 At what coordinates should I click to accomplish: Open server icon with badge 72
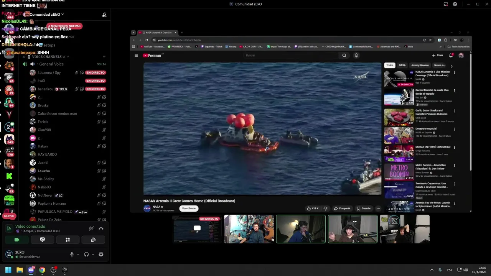9,90
